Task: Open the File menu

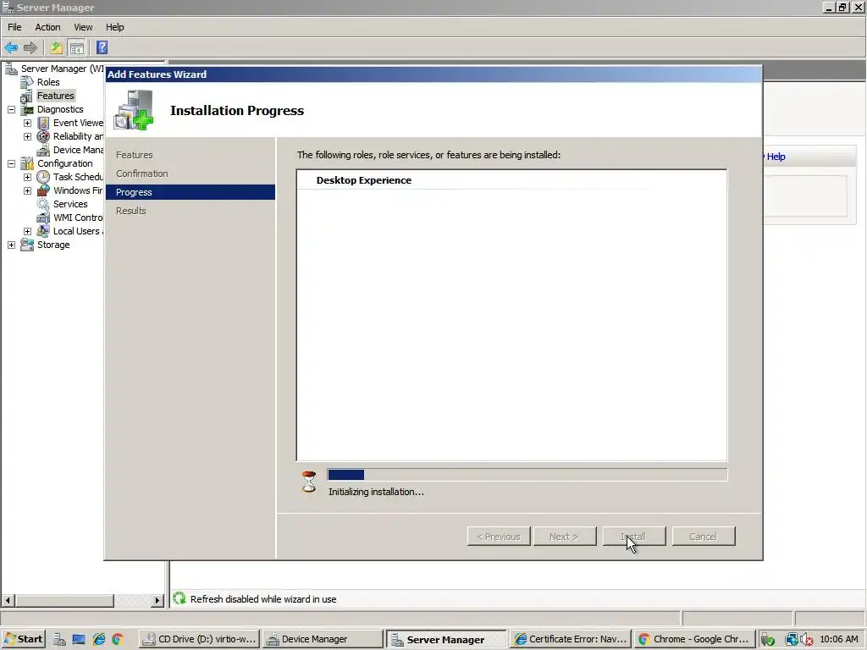Action: (14, 27)
